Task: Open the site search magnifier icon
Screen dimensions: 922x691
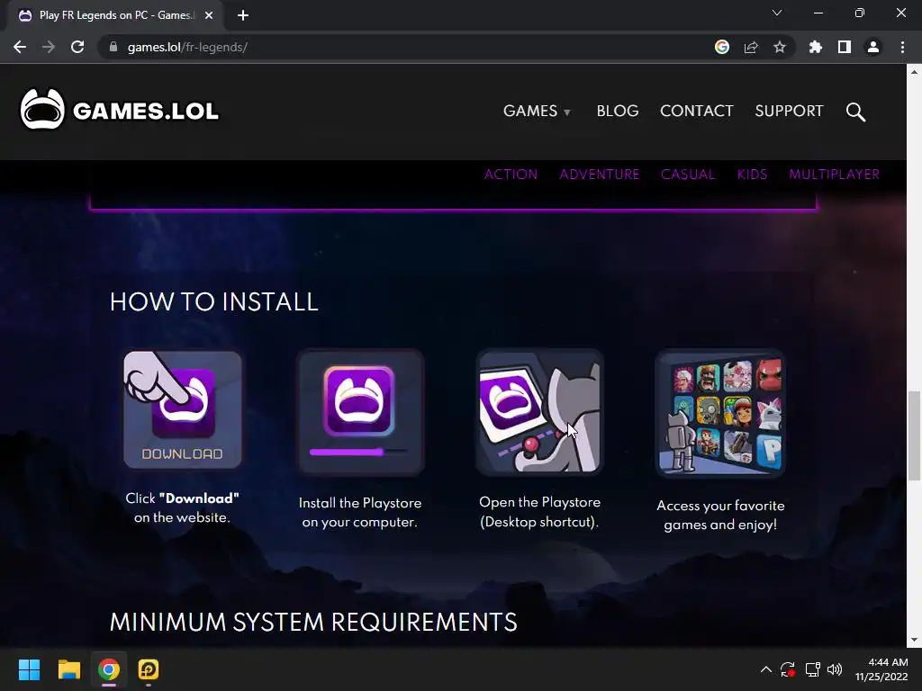Action: tap(855, 111)
